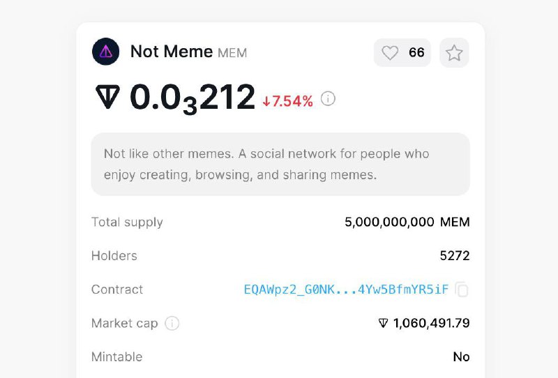The height and width of the screenshot is (378, 558).
Task: Select the MEM ticker label
Action: 232,53
